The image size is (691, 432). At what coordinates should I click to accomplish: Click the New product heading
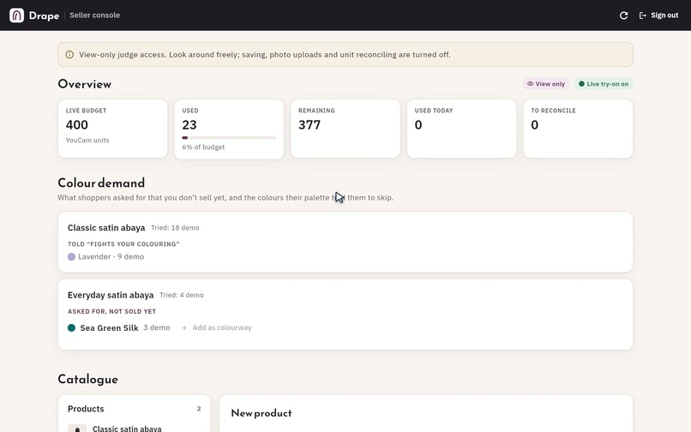click(261, 413)
